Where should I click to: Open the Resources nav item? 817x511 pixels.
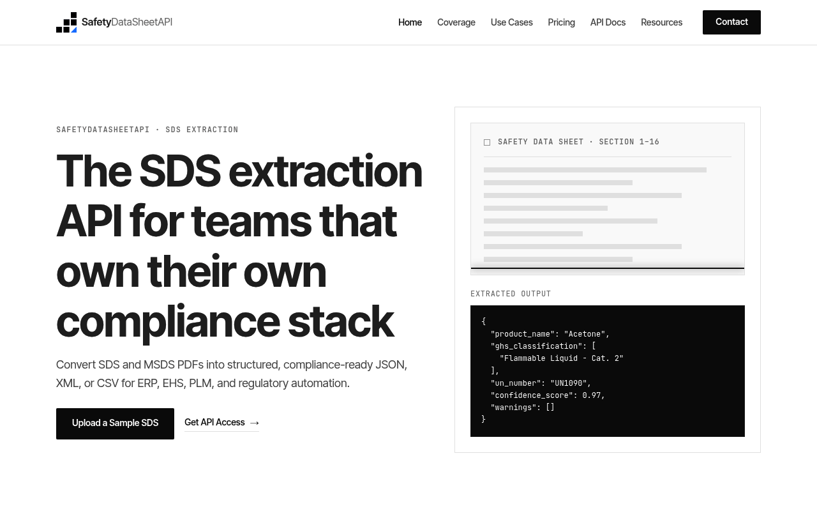661,22
